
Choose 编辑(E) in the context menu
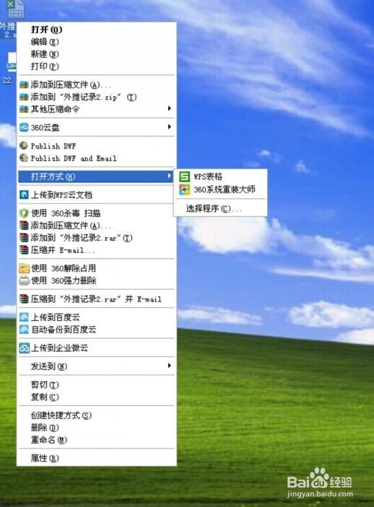point(97,42)
